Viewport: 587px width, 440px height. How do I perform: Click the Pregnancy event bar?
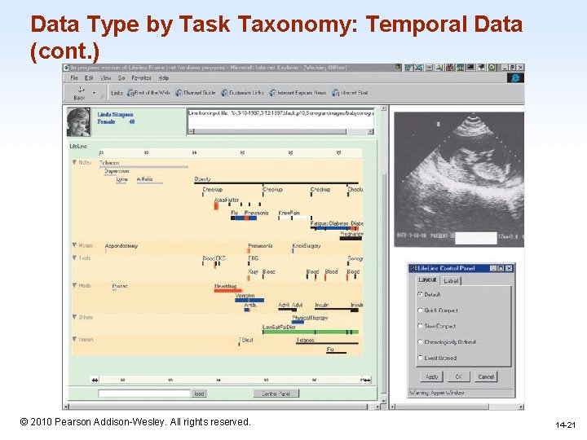click(351, 238)
